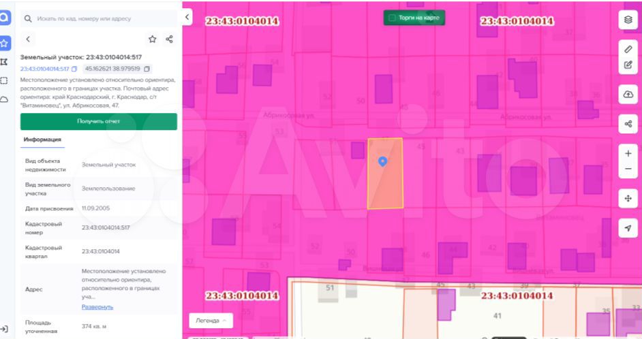Image resolution: width=642 pixels, height=339 pixels.
Task: Open the map layers panel
Action: (x=628, y=20)
